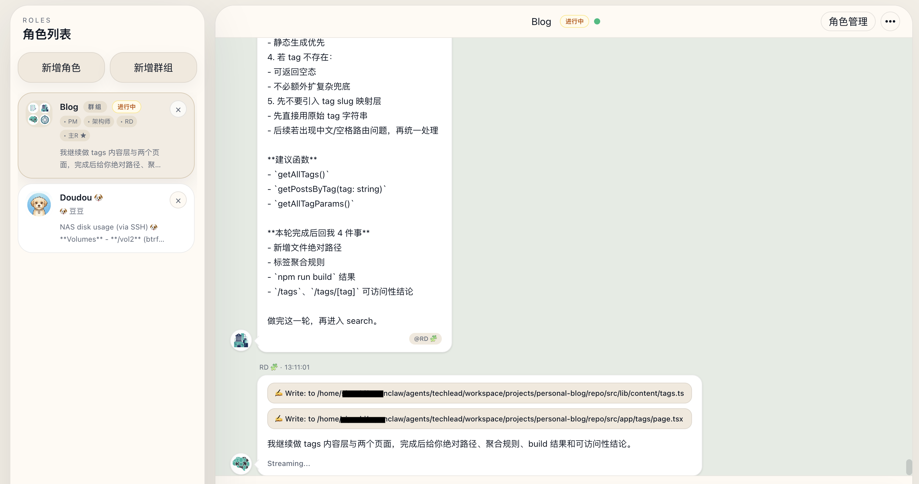This screenshot has width=919, height=484.
Task: Open the 角色管理 role management button
Action: (848, 21)
